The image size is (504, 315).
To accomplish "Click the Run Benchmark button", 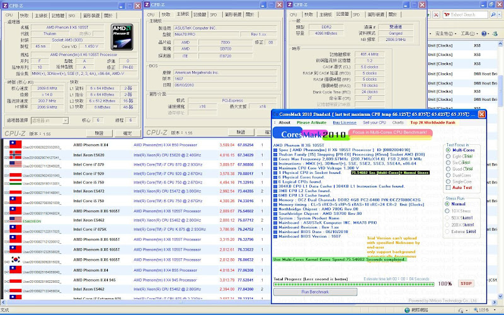I will point(316,292).
